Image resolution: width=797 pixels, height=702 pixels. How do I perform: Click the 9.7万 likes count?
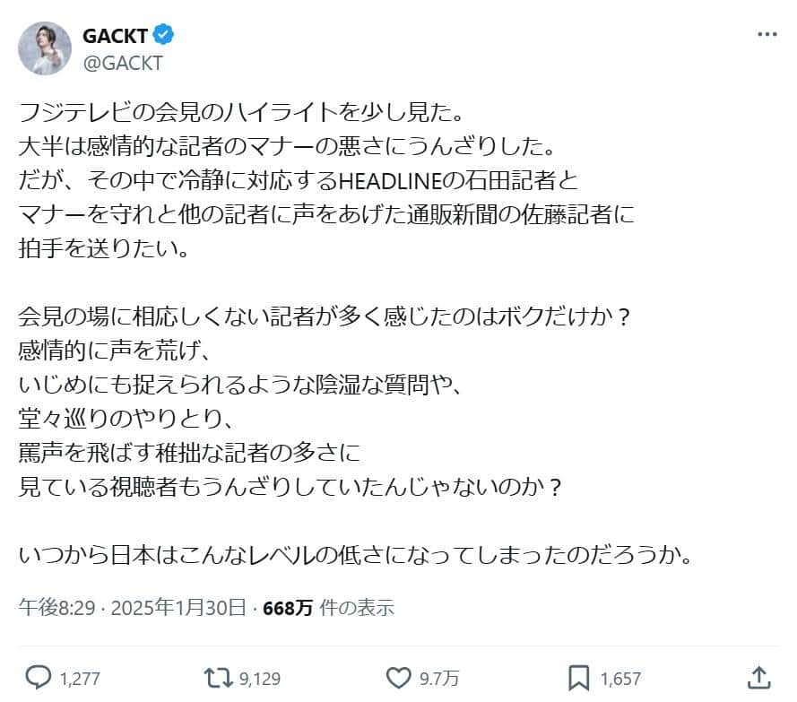point(440,676)
